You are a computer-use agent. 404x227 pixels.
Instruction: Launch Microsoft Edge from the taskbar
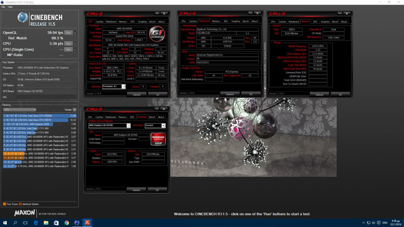(36, 223)
